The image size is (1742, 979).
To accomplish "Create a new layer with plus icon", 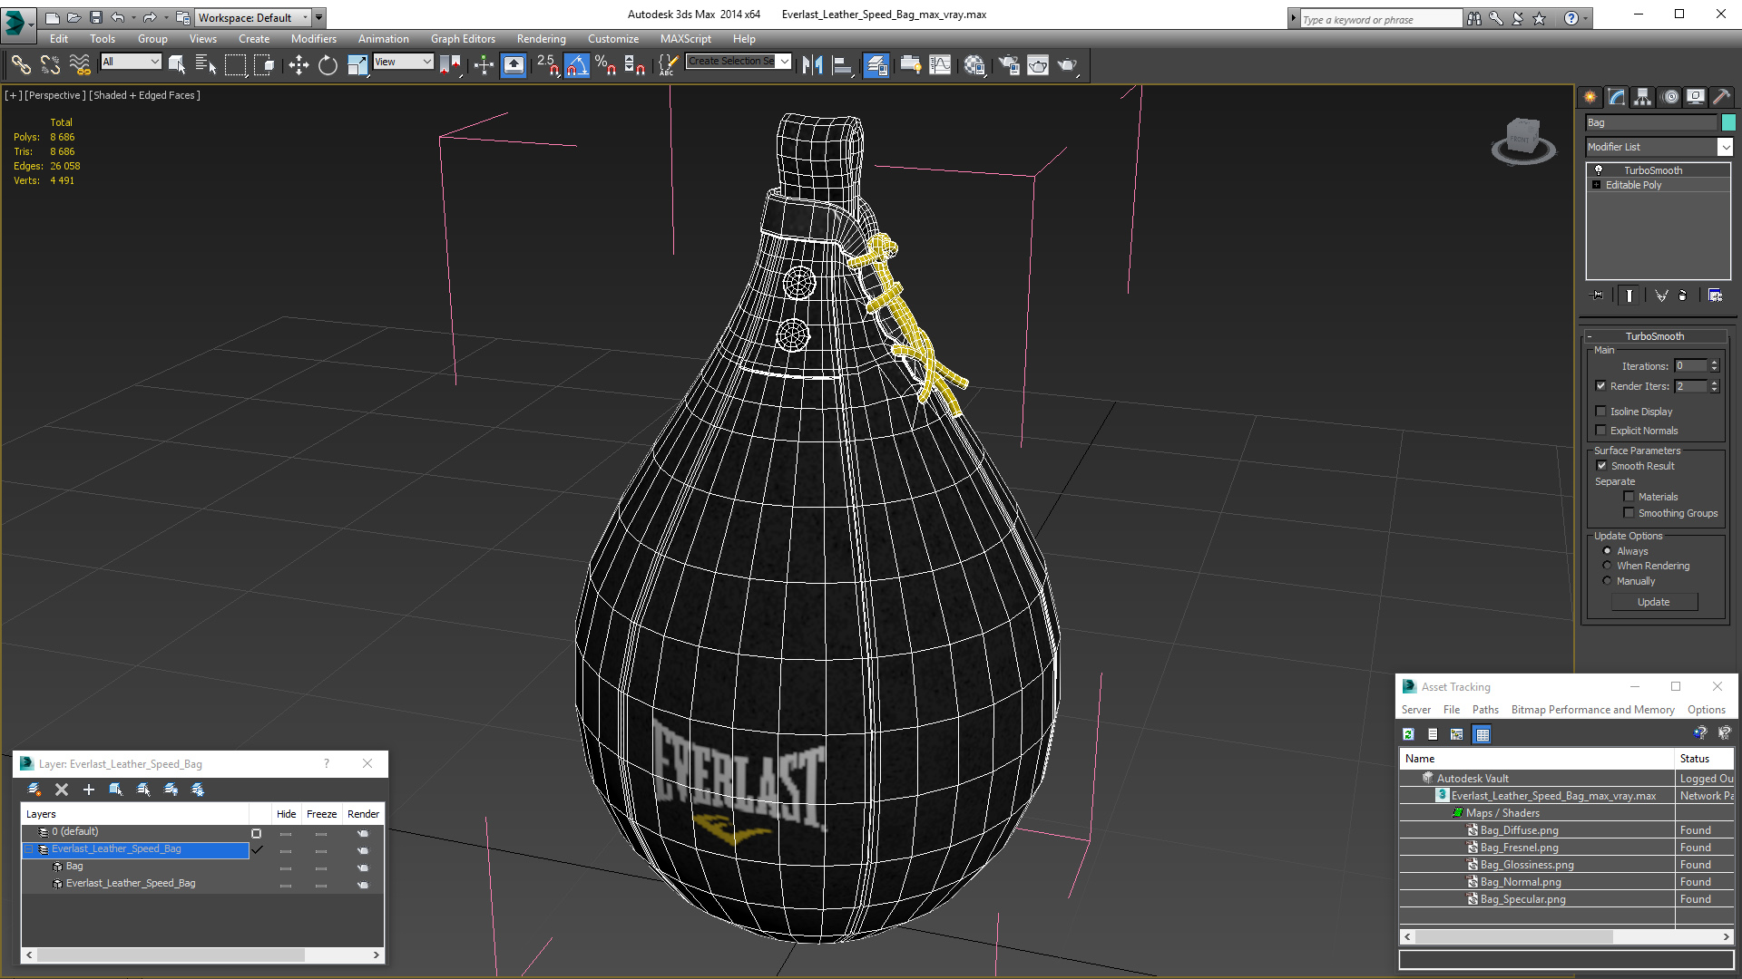I will point(89,790).
